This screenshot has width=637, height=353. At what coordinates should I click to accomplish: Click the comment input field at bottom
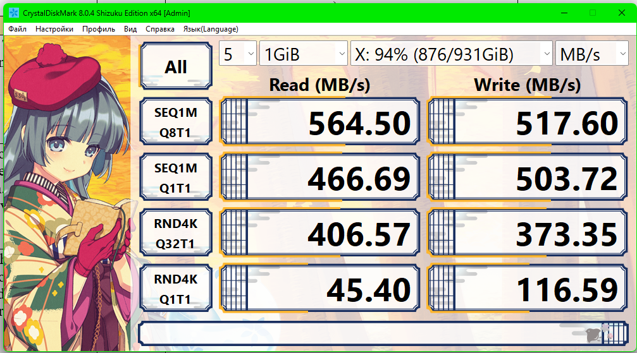pyautogui.click(x=383, y=333)
